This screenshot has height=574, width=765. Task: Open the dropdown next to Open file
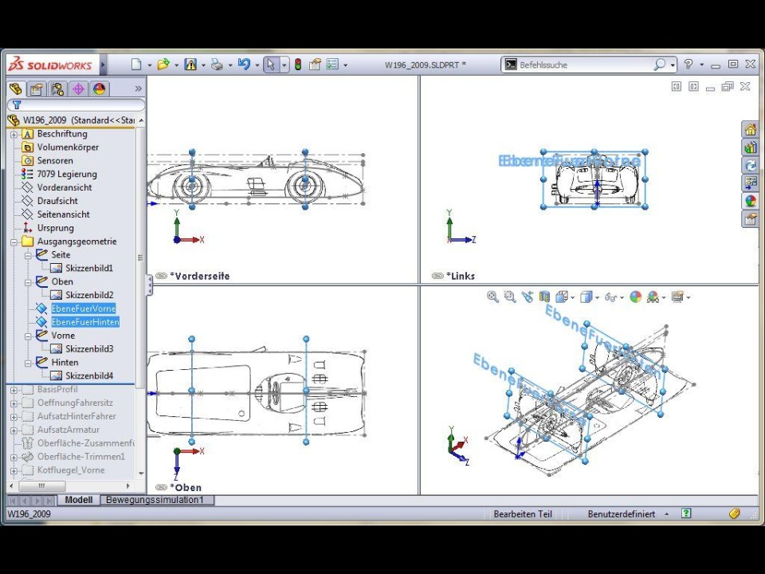pos(176,65)
